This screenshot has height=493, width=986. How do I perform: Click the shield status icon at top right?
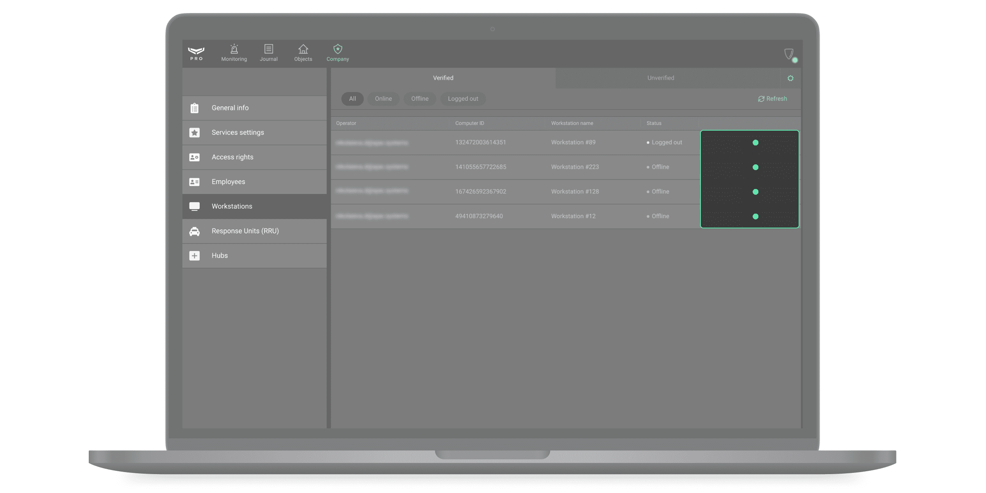point(790,55)
